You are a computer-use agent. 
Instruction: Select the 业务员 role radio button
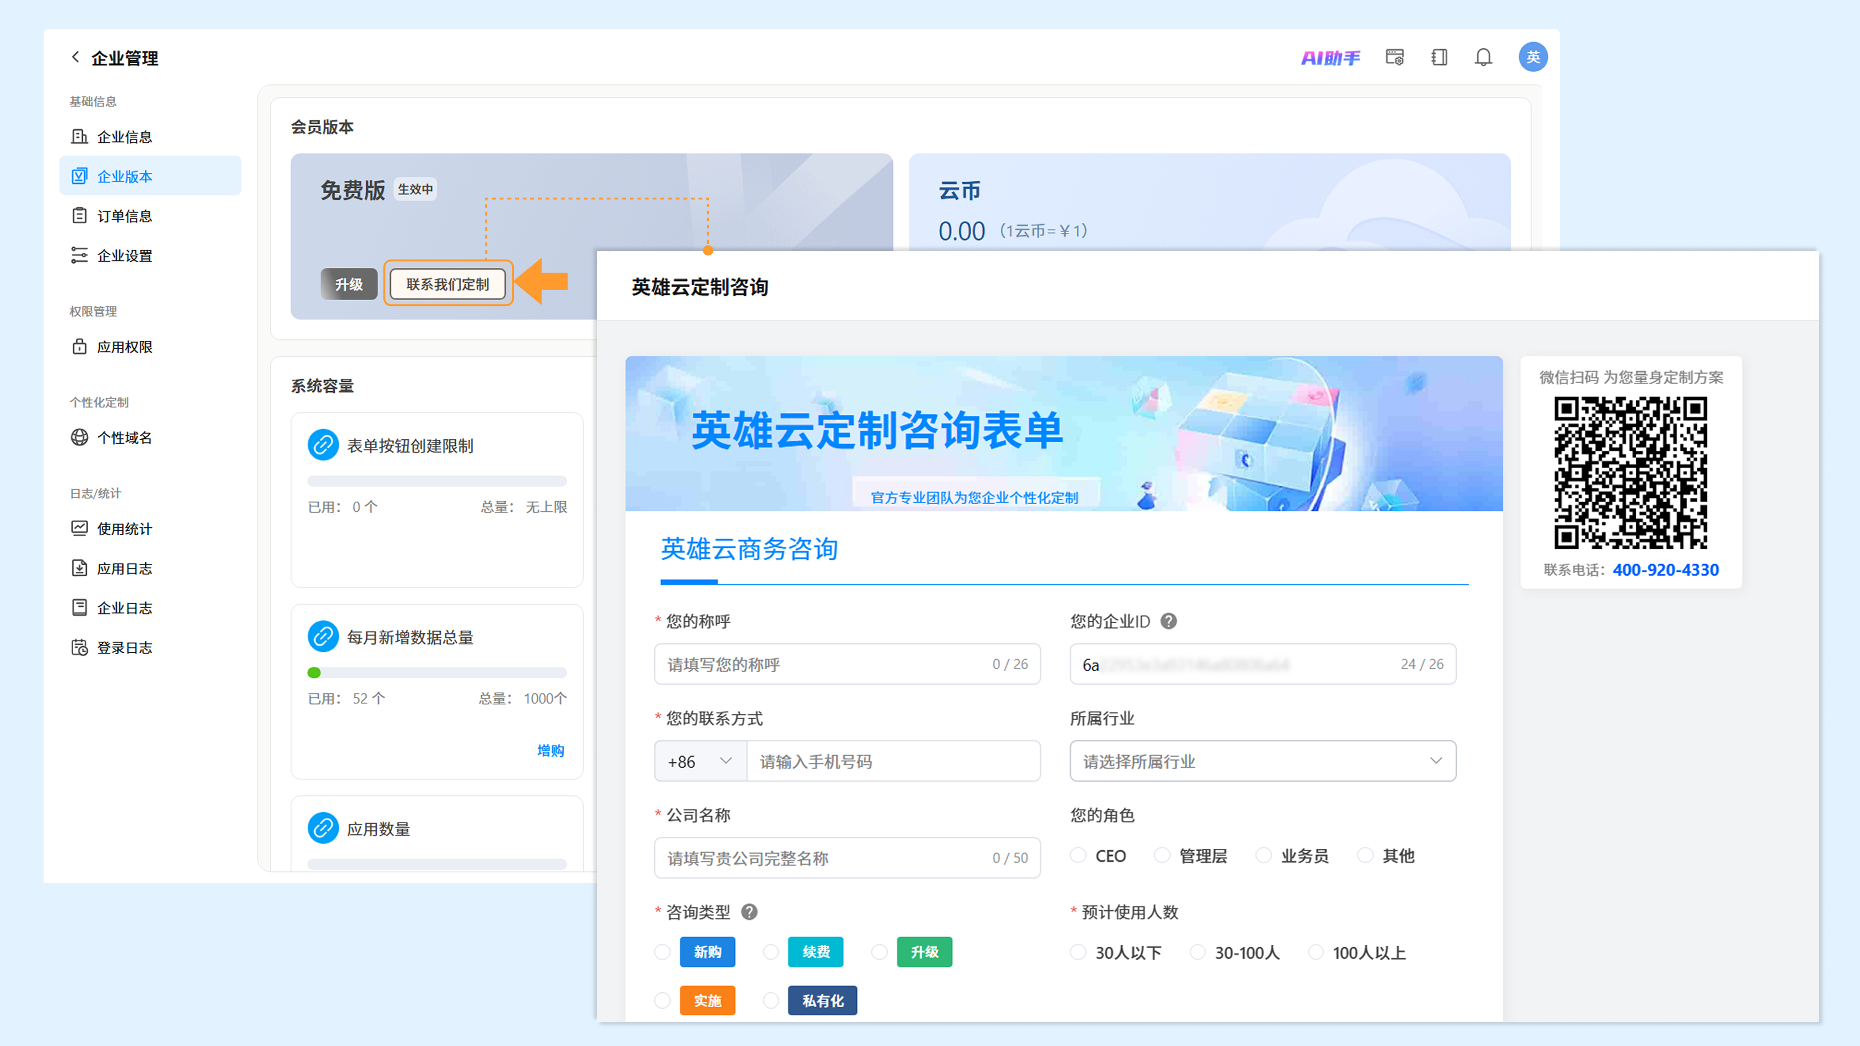click(1264, 855)
